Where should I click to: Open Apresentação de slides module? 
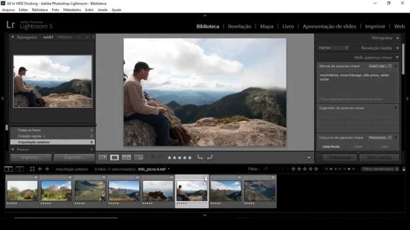(x=329, y=26)
